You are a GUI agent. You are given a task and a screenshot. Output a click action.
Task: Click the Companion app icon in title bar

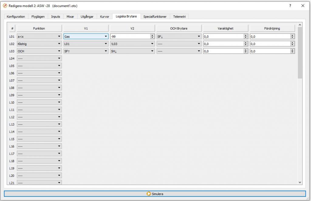pos(5,6)
